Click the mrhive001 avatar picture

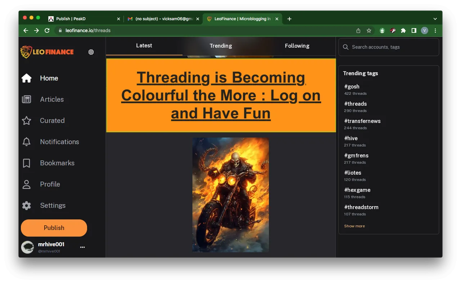tap(27, 247)
